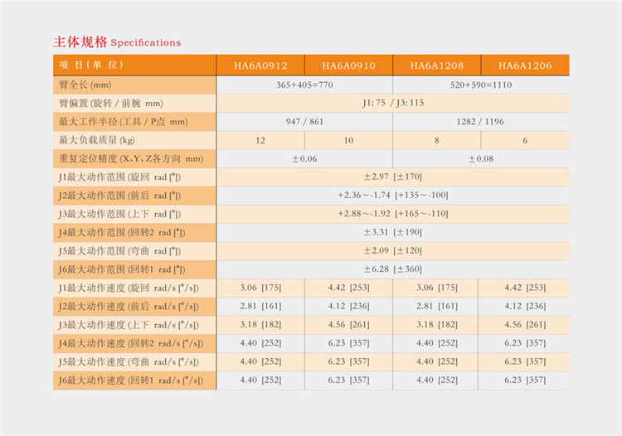Click J3 speed 4.56 [261] under HA6A0910

(x=348, y=325)
